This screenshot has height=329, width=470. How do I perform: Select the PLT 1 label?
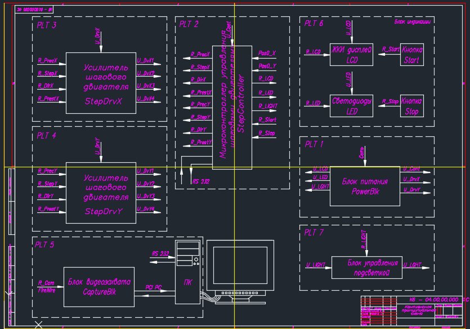point(314,144)
